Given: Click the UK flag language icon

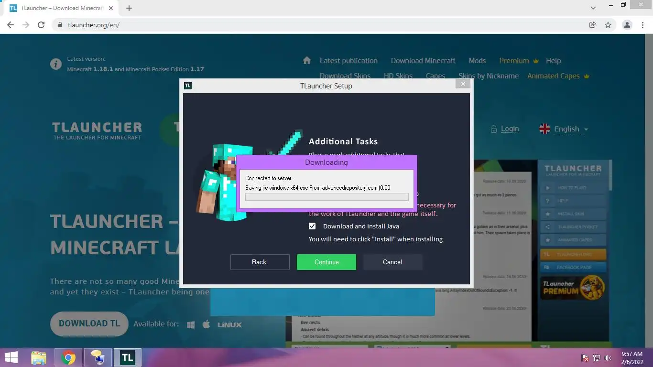Looking at the screenshot, I should (544, 129).
